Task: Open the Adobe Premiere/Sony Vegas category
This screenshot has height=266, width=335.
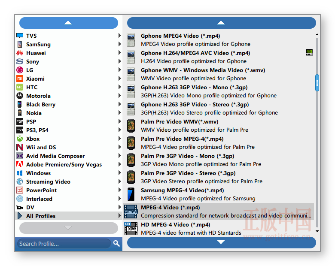Action: tap(69, 164)
